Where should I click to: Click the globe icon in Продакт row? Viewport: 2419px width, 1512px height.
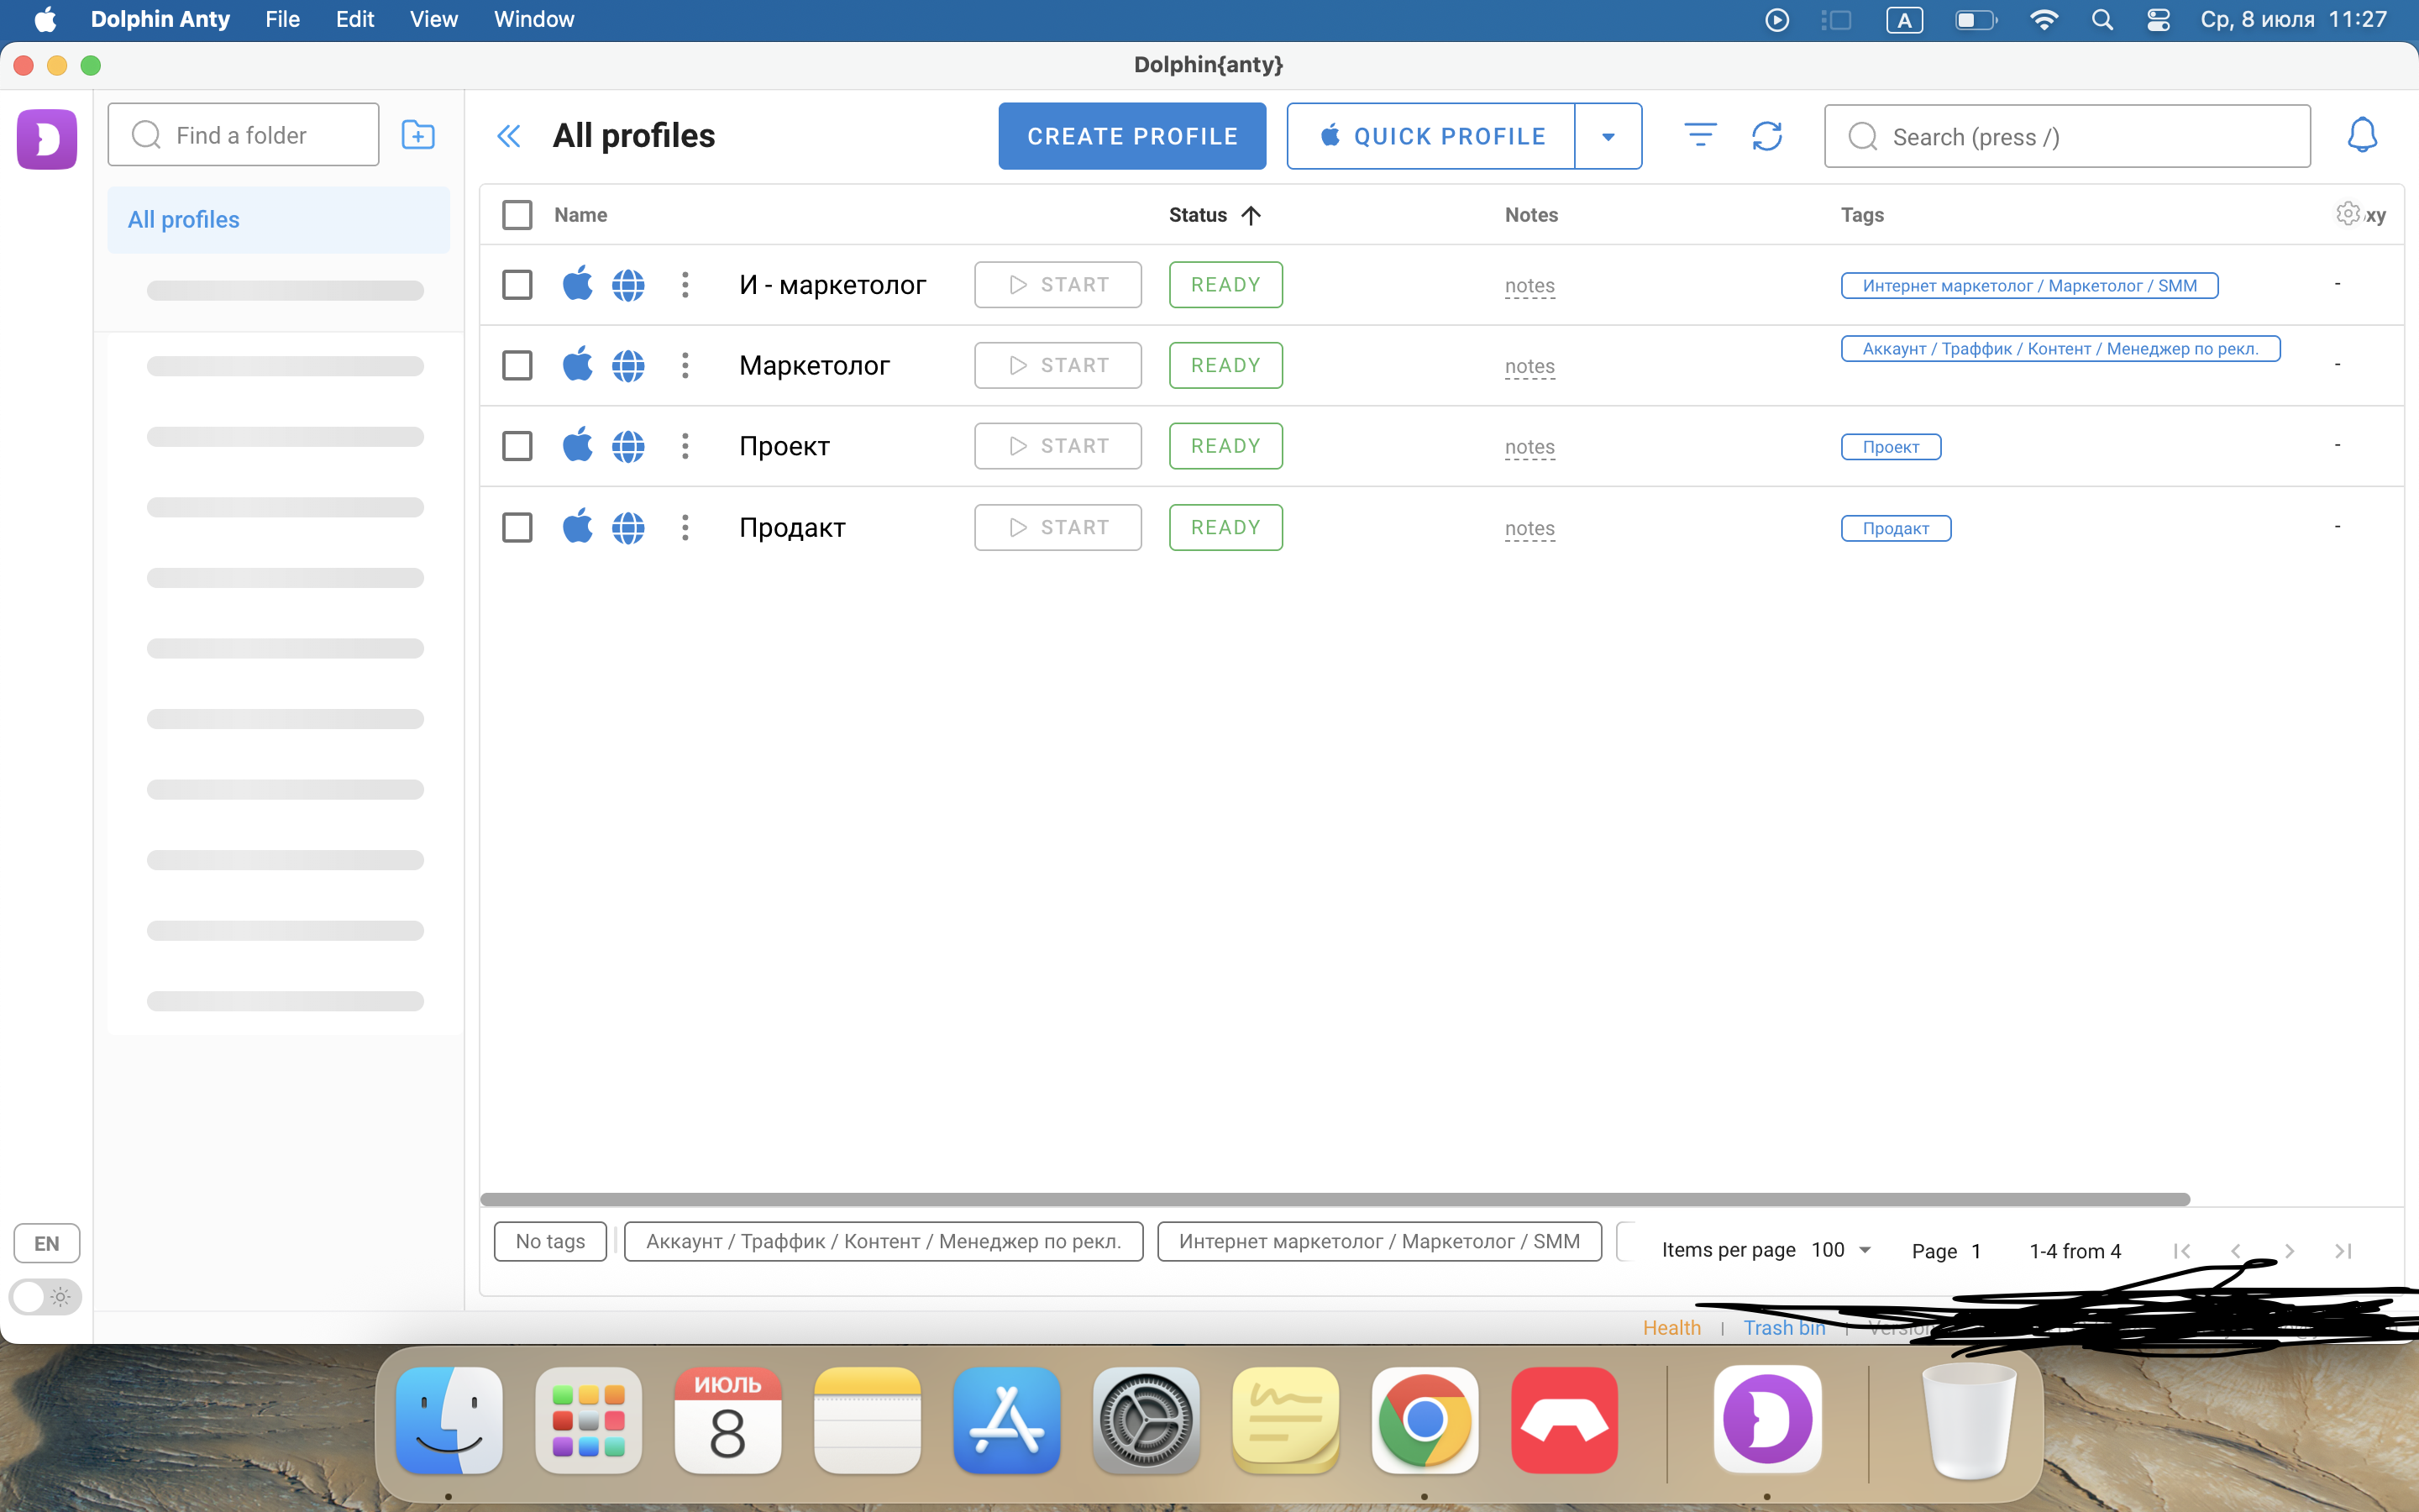[627, 527]
